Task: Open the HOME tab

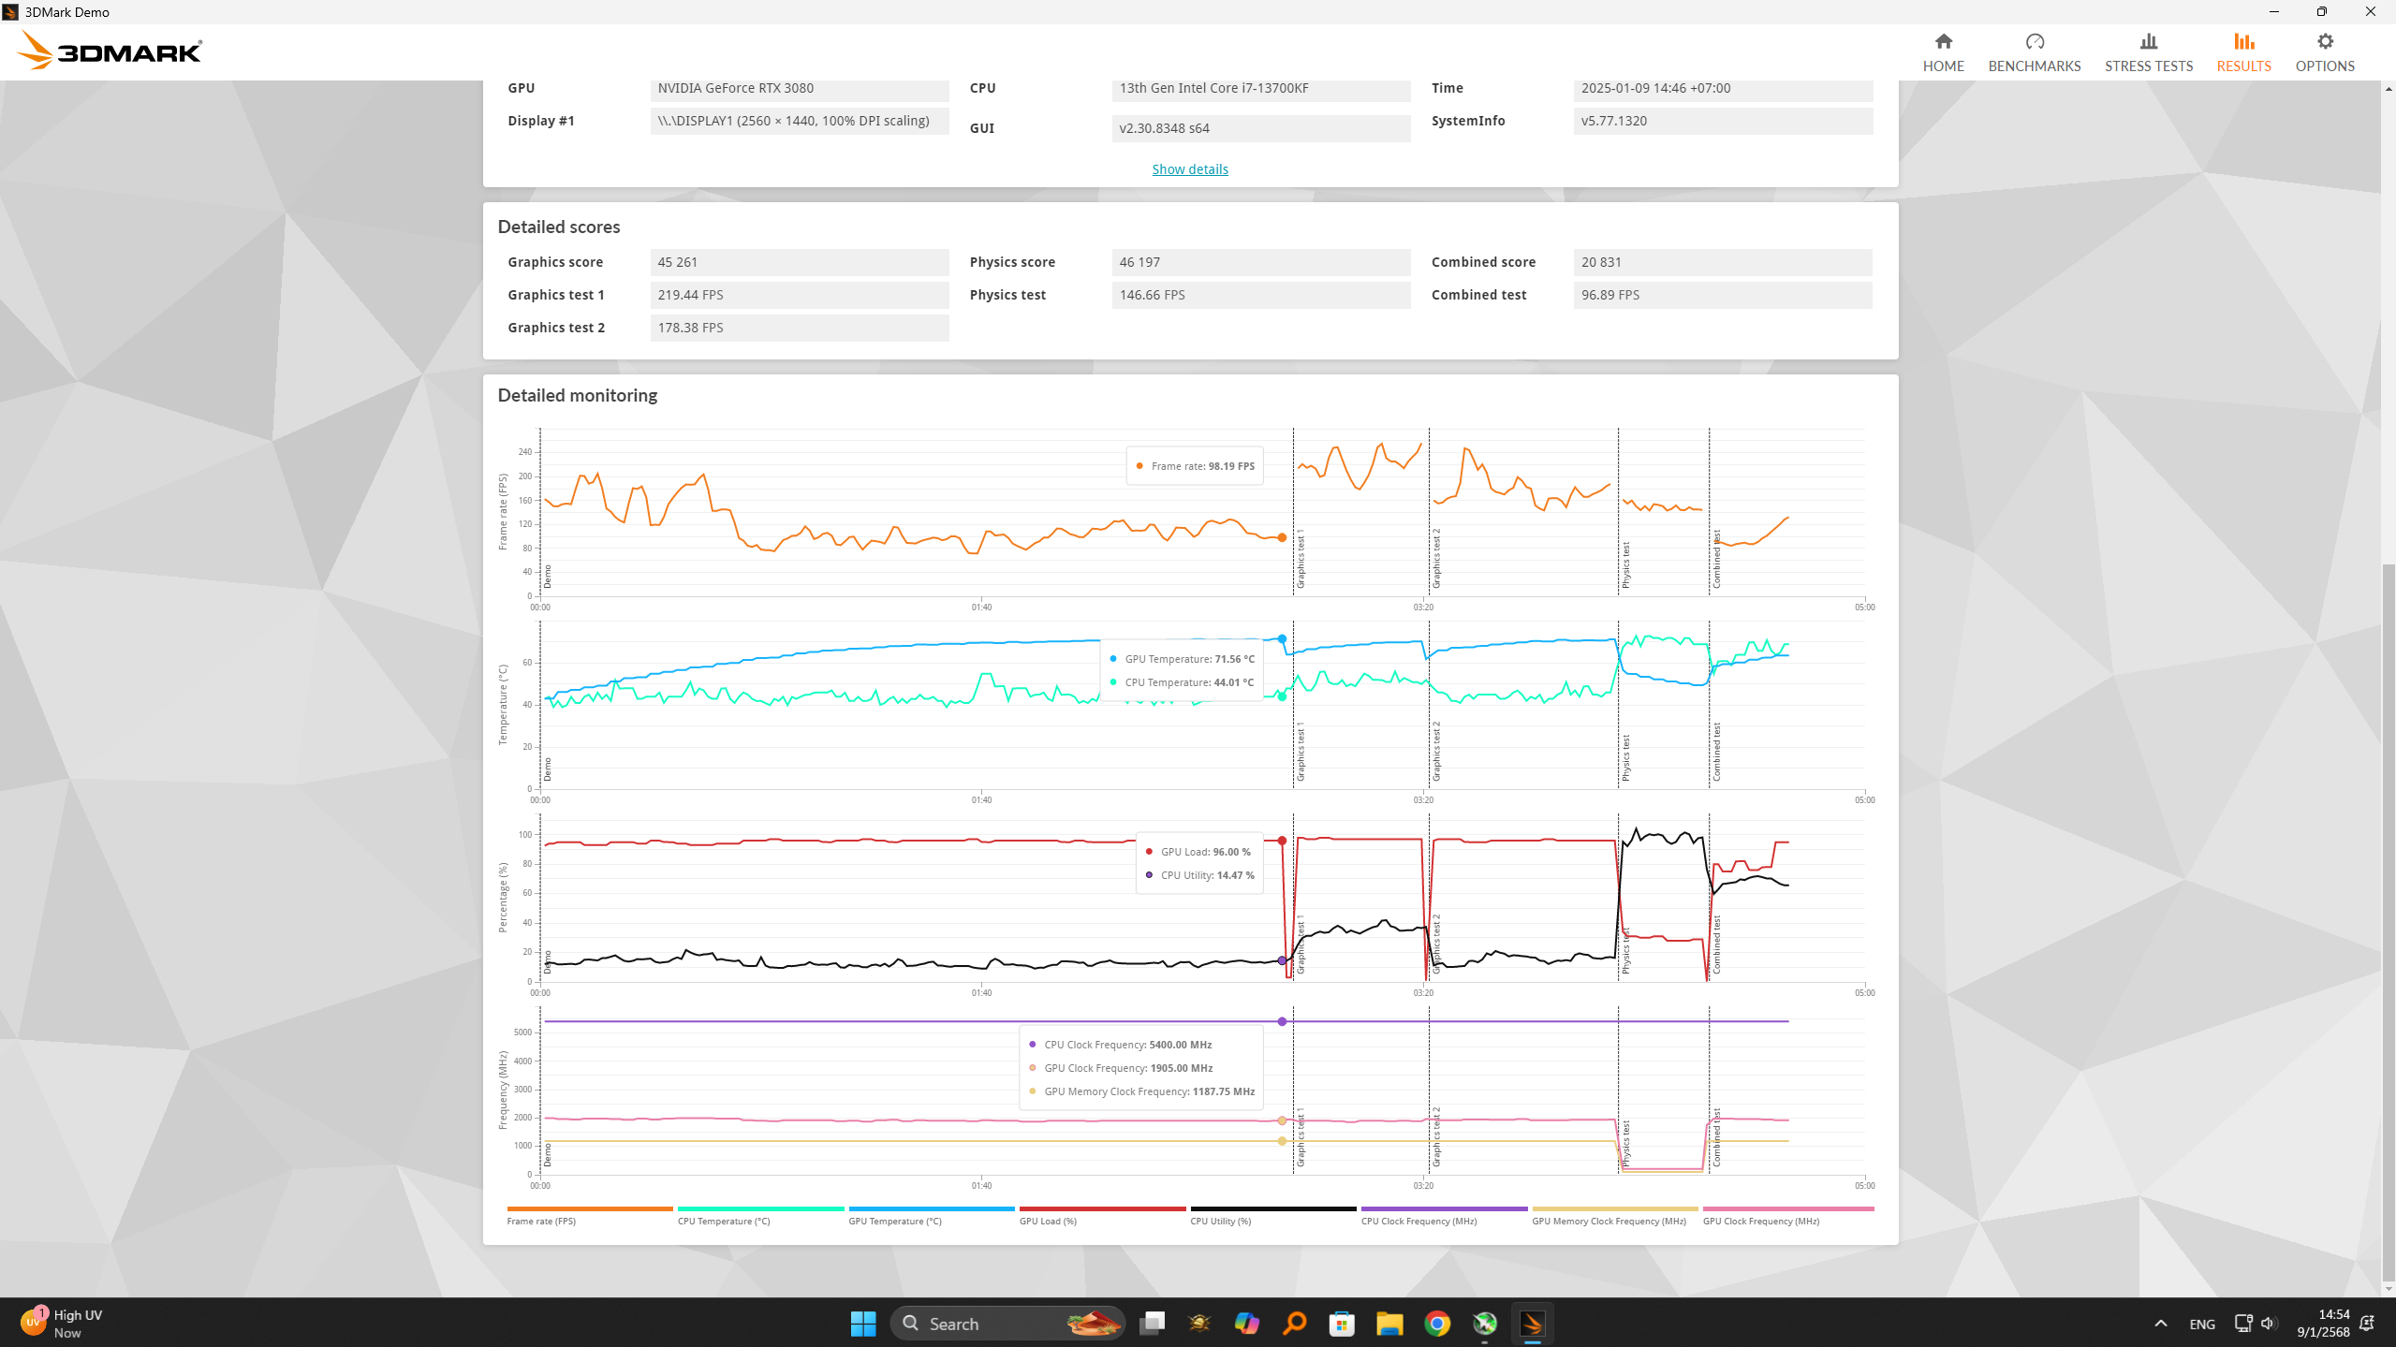Action: (1943, 52)
